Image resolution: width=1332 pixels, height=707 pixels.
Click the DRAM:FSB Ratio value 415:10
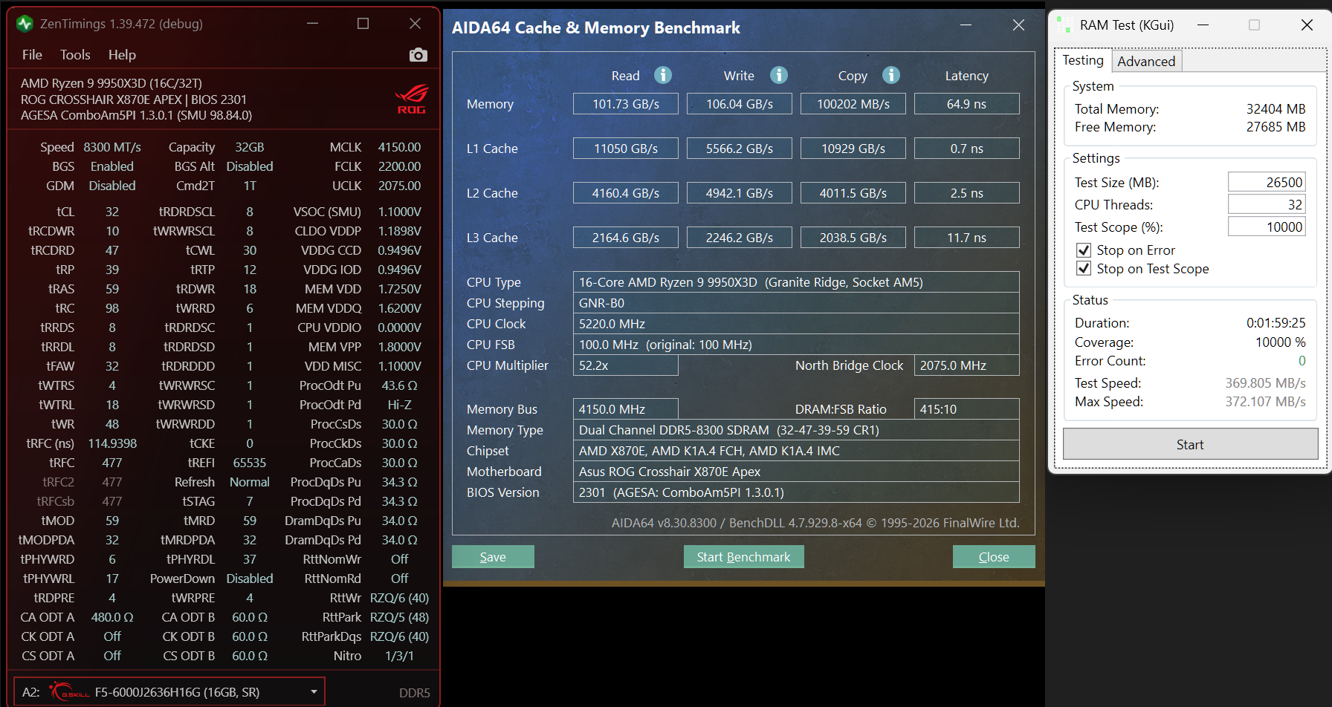point(966,409)
